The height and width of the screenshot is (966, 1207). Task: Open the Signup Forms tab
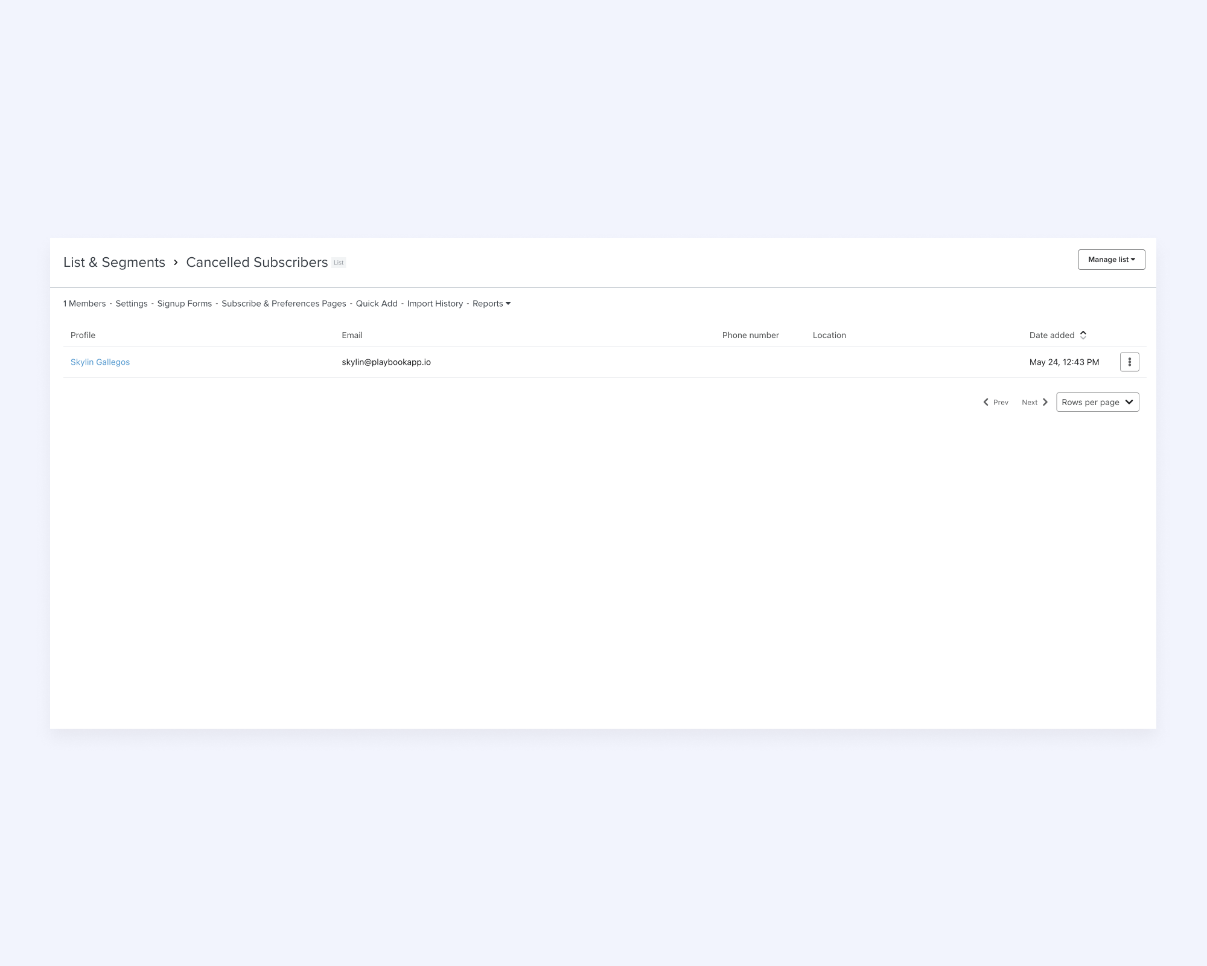(185, 304)
